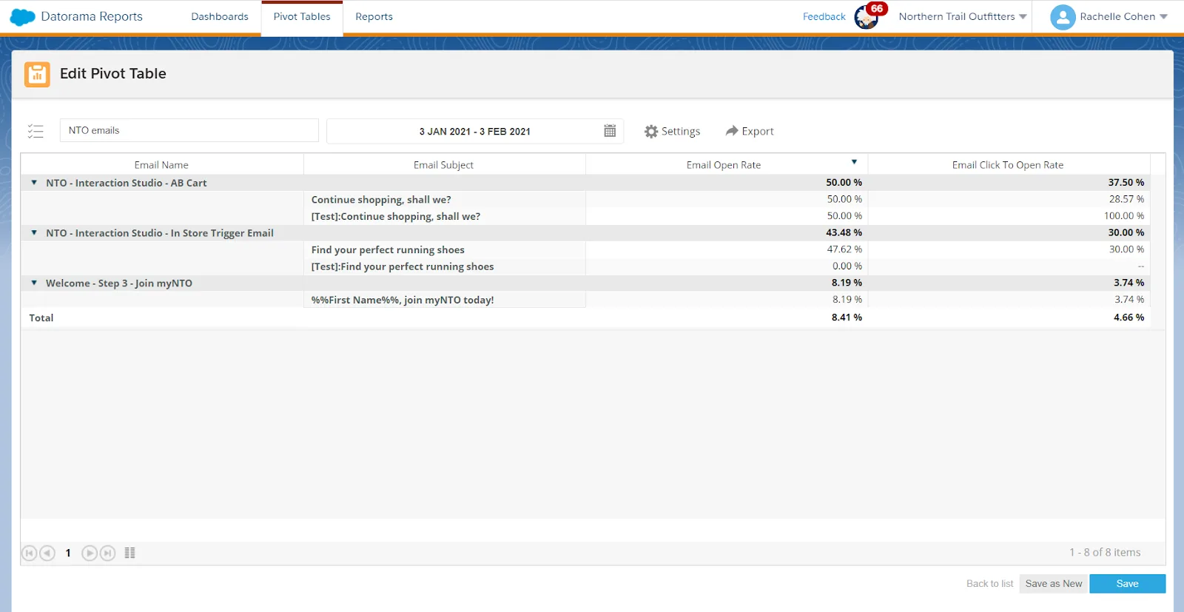Click the page size rows icon
1184x612 pixels.
tap(130, 553)
